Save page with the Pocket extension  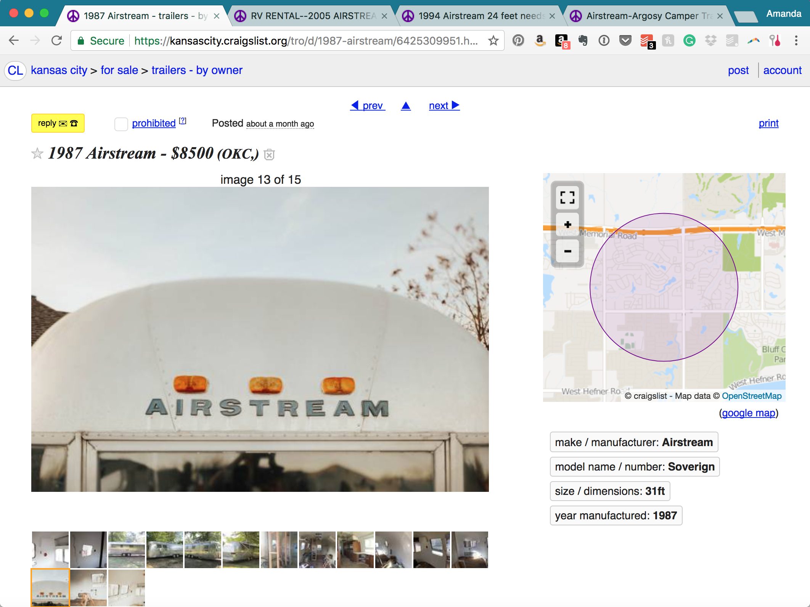[625, 40]
